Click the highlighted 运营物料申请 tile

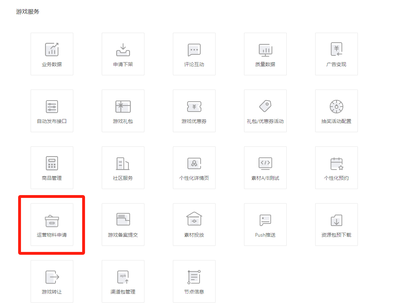(52, 225)
